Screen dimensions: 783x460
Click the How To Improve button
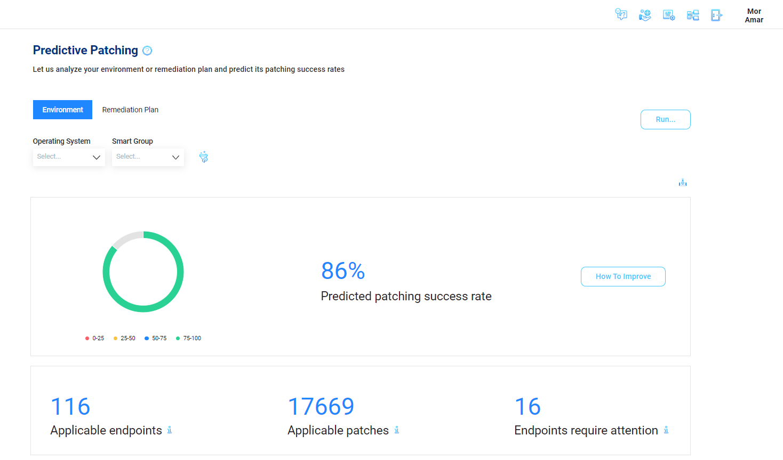point(623,276)
